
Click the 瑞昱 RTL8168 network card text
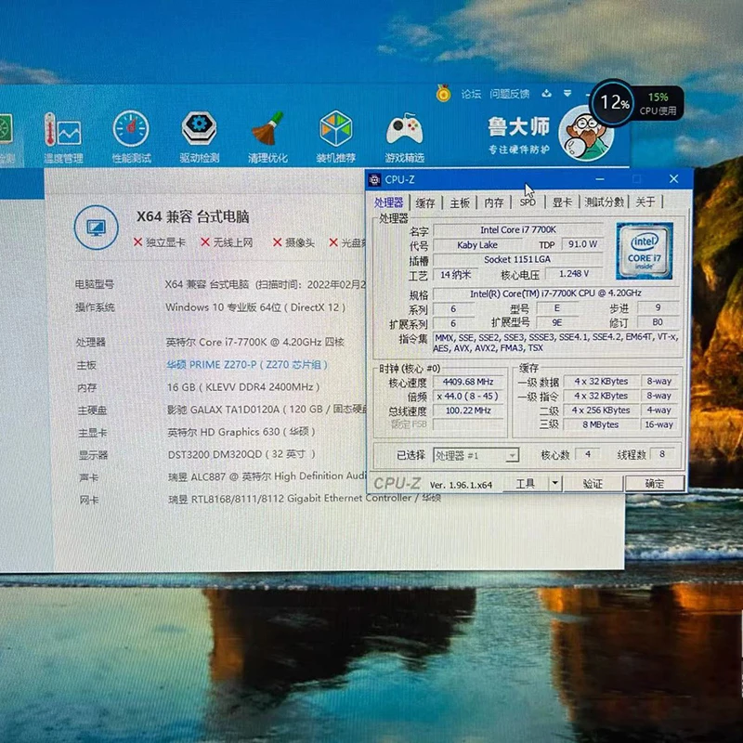tap(305, 499)
